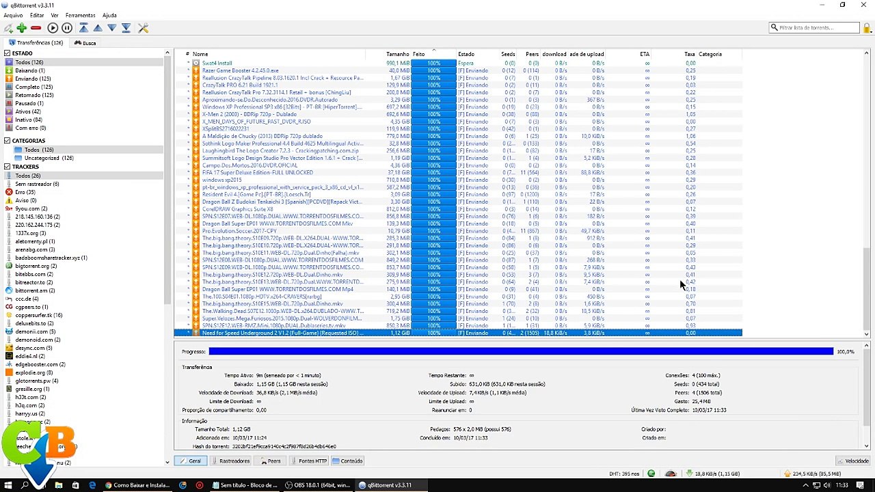This screenshot has height=492, width=875.
Task: Select the Baixando (1) status filter
Action: pos(30,70)
